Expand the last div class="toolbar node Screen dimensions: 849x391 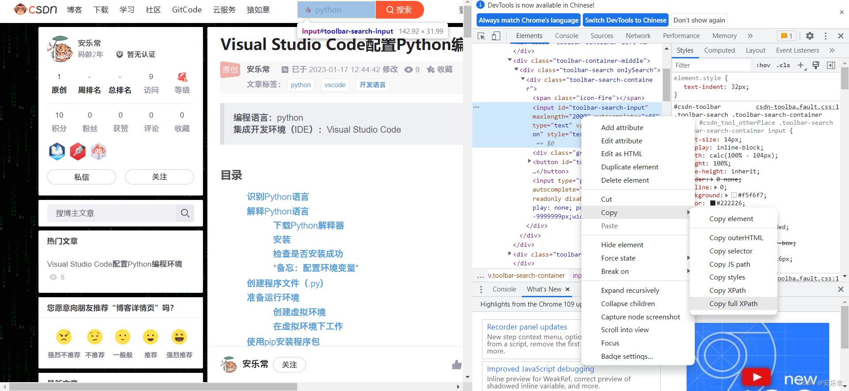510,254
